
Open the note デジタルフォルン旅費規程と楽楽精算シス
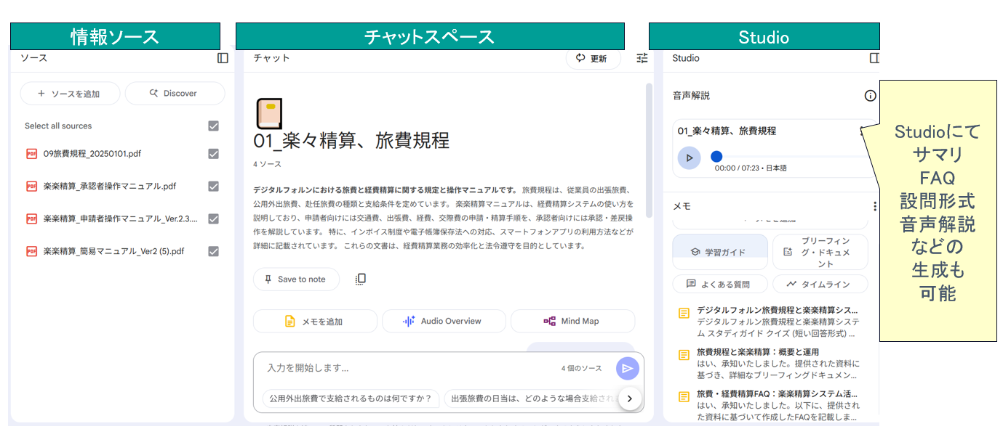point(778,321)
